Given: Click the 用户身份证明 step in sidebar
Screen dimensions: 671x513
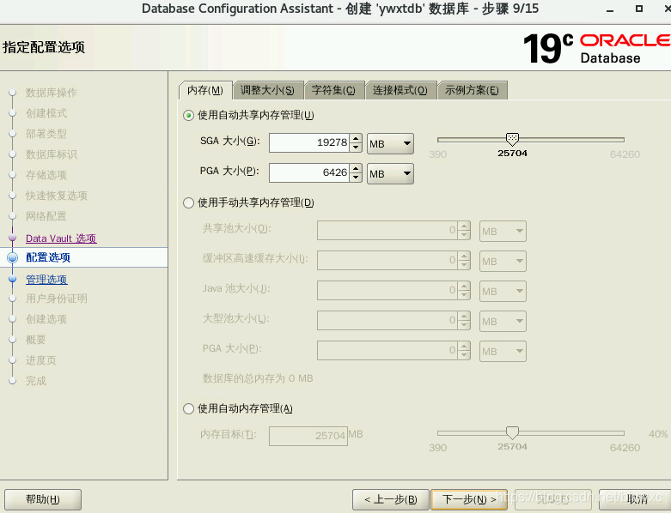Looking at the screenshot, I should tap(57, 299).
